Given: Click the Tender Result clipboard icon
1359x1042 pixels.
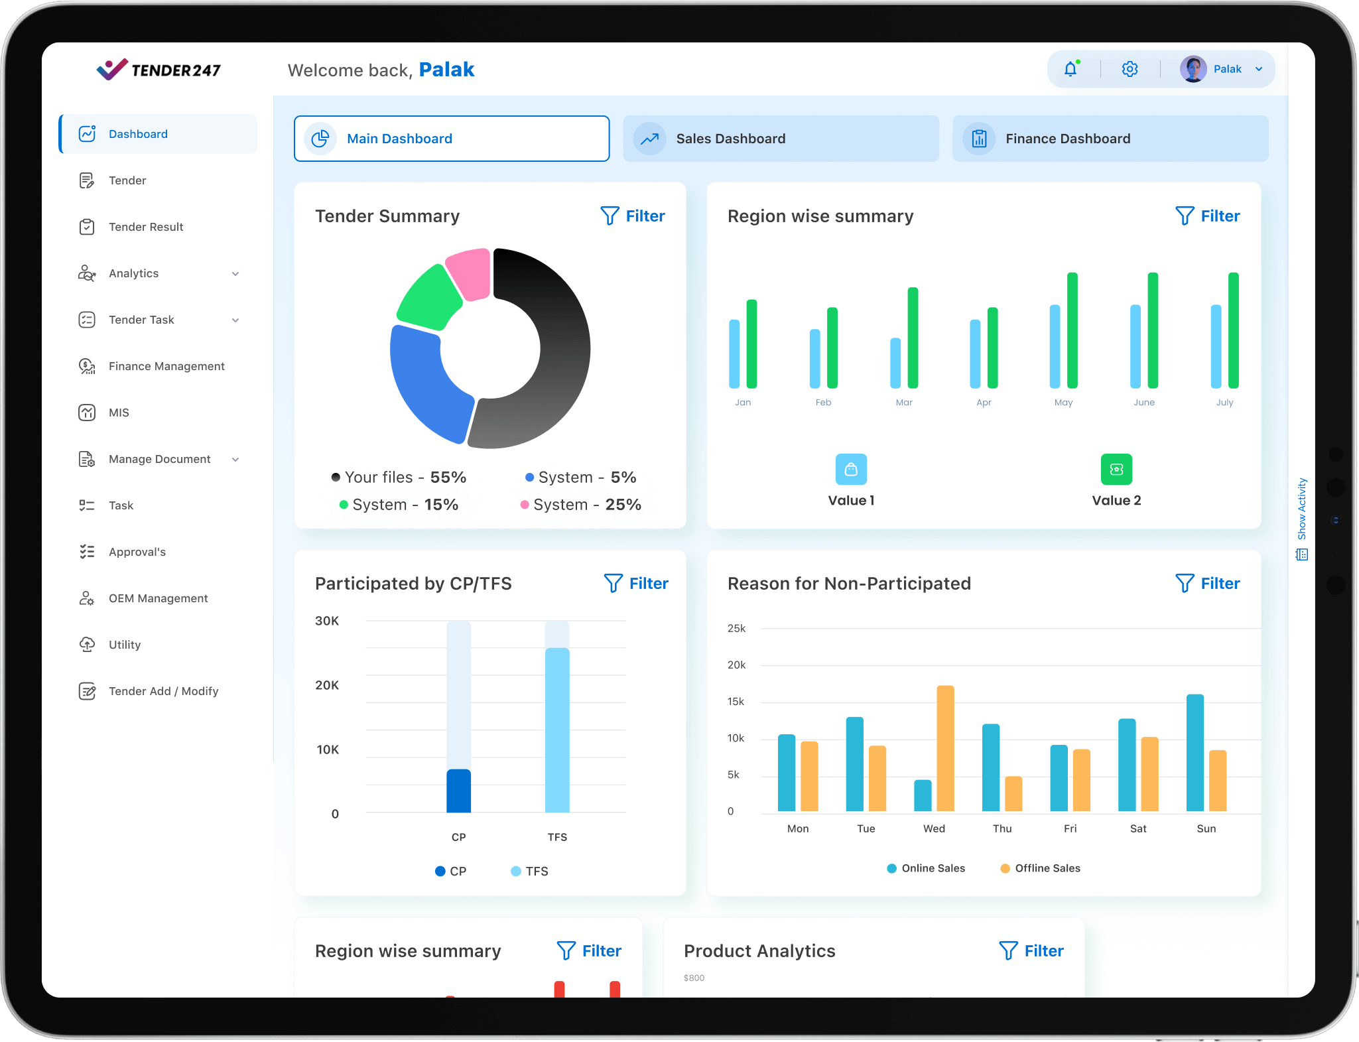Looking at the screenshot, I should pyautogui.click(x=87, y=227).
